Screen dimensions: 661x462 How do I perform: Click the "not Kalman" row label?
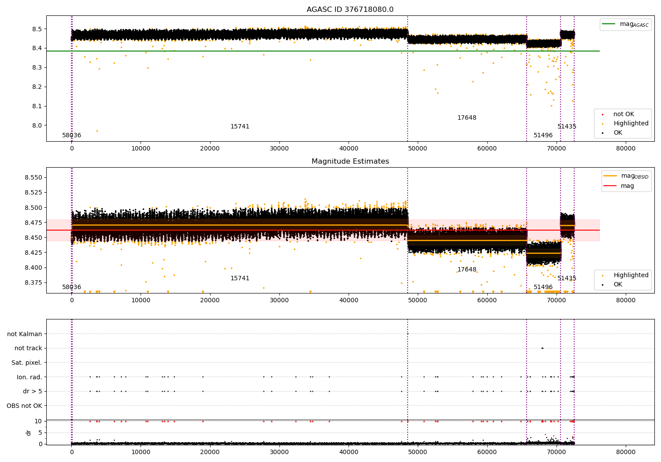click(x=25, y=334)
